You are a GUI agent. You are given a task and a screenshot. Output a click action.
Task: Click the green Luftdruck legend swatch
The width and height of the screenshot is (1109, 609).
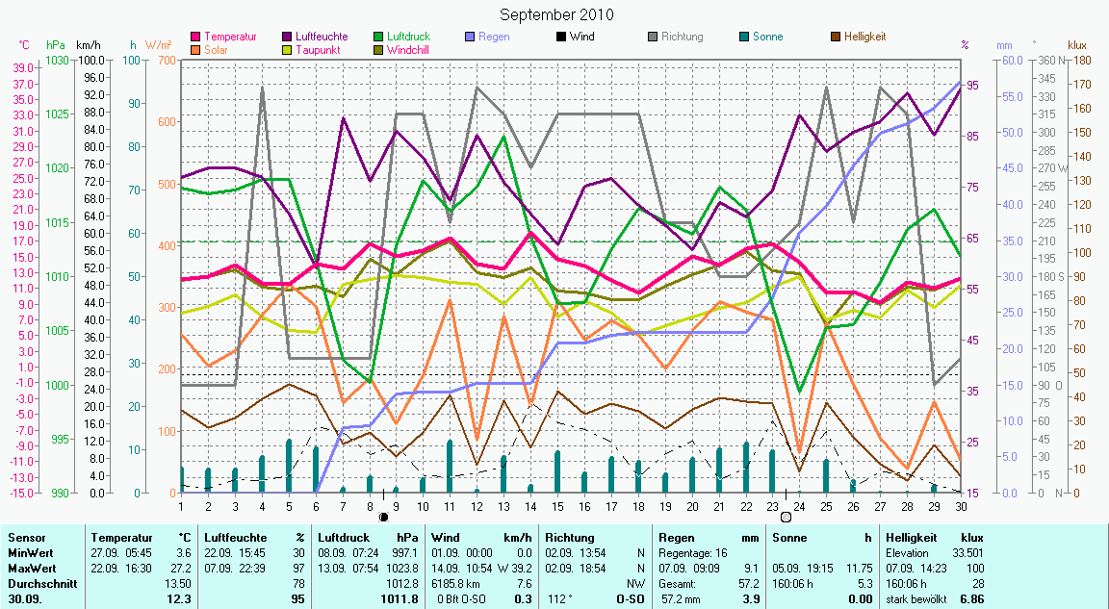tap(379, 38)
